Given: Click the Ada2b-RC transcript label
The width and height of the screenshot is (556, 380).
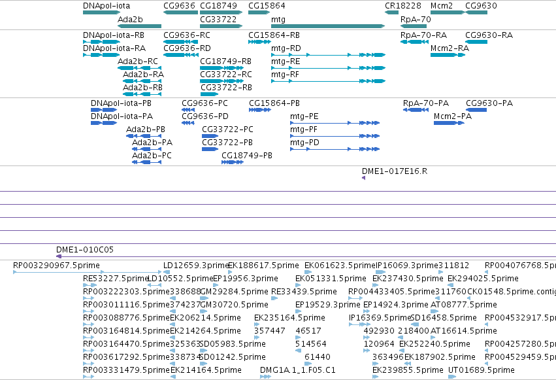Looking at the screenshot, I should coord(138,61).
